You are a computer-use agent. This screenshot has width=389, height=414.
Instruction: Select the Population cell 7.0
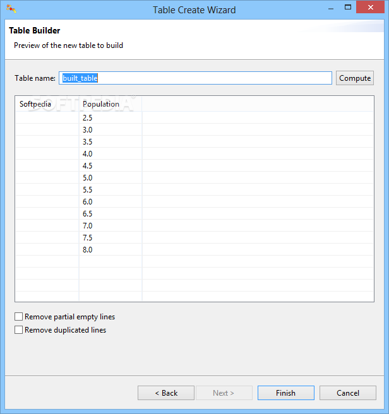111,226
